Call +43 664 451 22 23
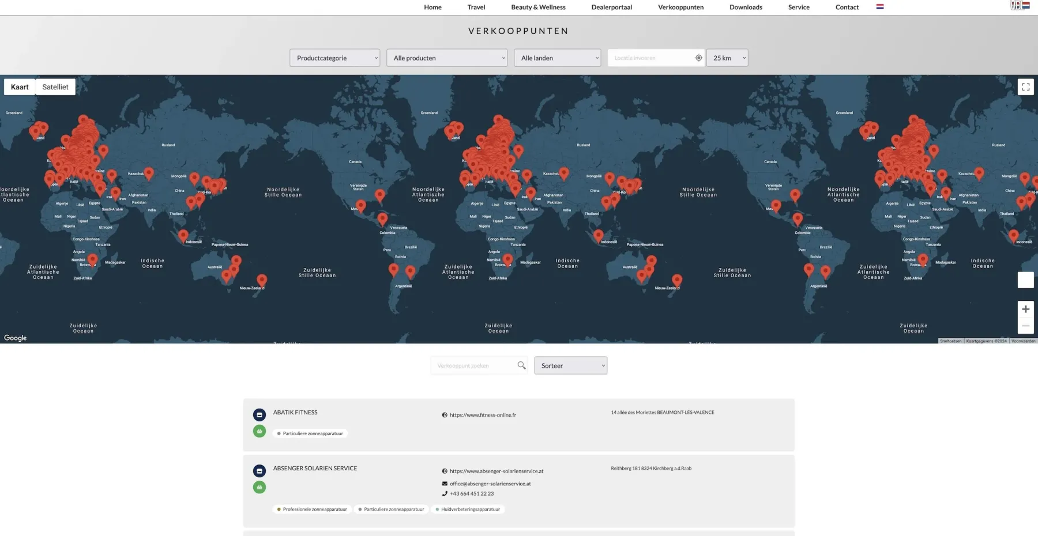 click(x=472, y=493)
